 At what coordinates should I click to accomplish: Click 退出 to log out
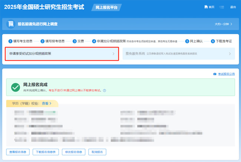tap(233, 7)
